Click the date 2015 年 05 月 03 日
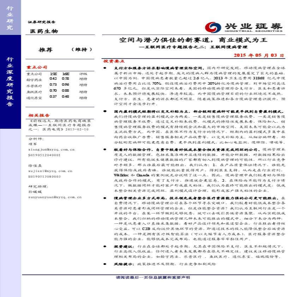The image size is (307, 297). point(259,55)
